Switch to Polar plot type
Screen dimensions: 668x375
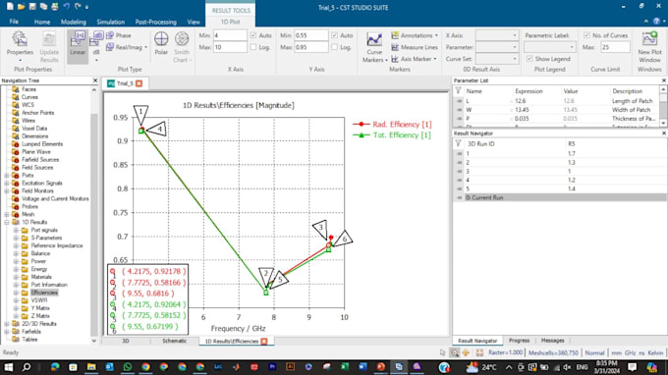click(x=161, y=43)
